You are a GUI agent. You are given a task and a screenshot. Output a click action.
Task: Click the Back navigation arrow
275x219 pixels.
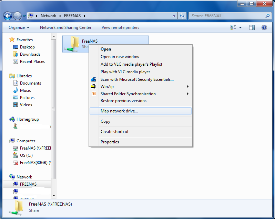[x=8, y=16]
